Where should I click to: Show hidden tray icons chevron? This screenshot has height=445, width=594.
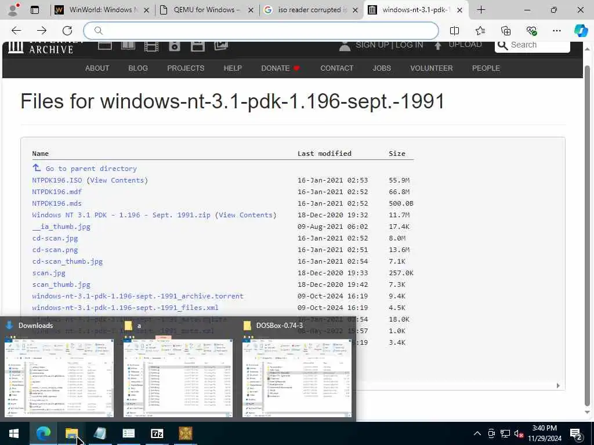[x=477, y=433]
